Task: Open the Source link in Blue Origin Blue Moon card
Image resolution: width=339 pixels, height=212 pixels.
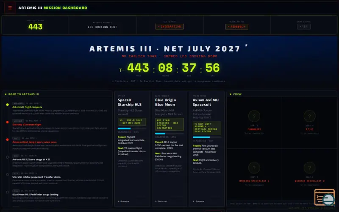Action: pyautogui.click(x=161, y=201)
